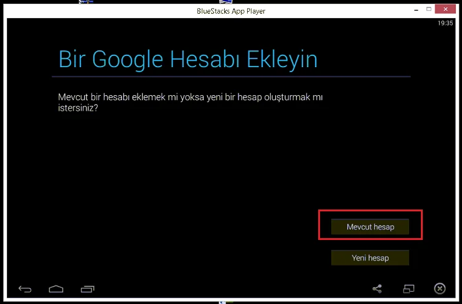The height and width of the screenshot is (304, 462).
Task: Click the share icon in bottom bar
Action: (x=377, y=288)
